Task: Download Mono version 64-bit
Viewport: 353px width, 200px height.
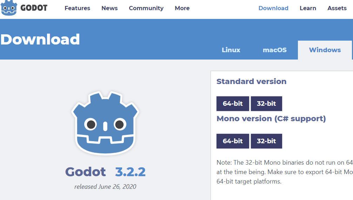Action: pos(233,141)
